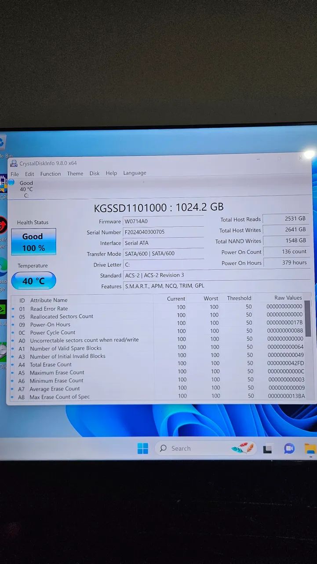The height and width of the screenshot is (564, 317).
Task: Open the Function menu
Action: pos(51,174)
